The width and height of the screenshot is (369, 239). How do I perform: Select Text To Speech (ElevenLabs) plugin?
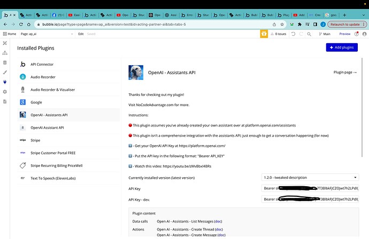click(68, 178)
